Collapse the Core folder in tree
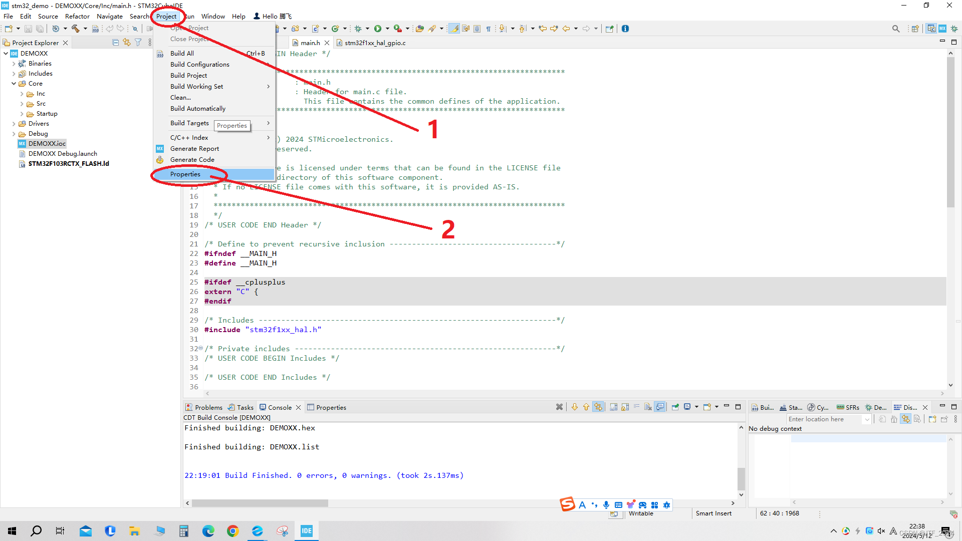Screen dimensions: 962x541 (x=14, y=84)
